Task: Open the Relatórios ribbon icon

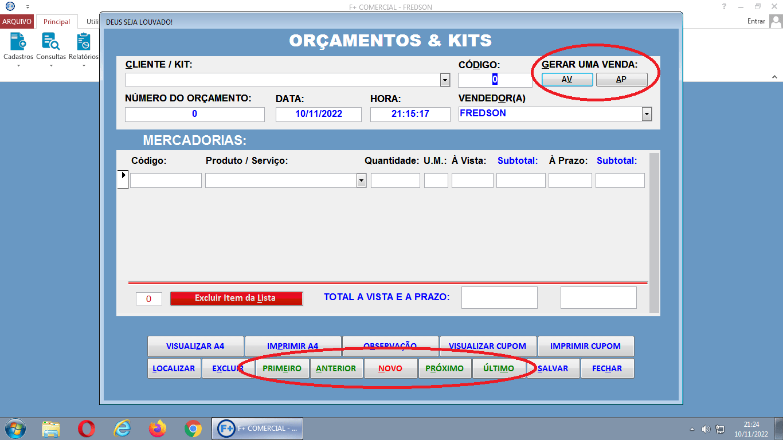Action: click(x=84, y=41)
